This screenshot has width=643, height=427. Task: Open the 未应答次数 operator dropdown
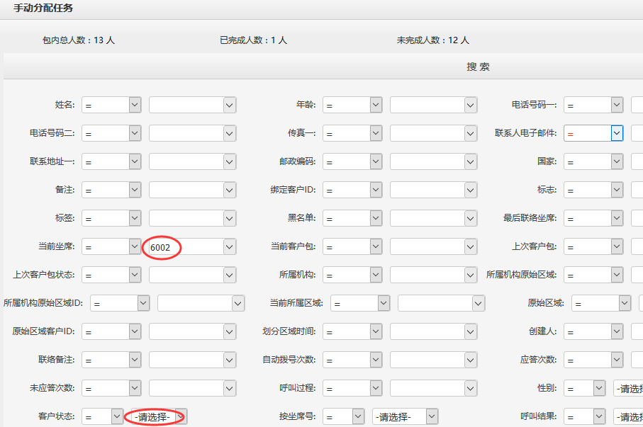111,388
